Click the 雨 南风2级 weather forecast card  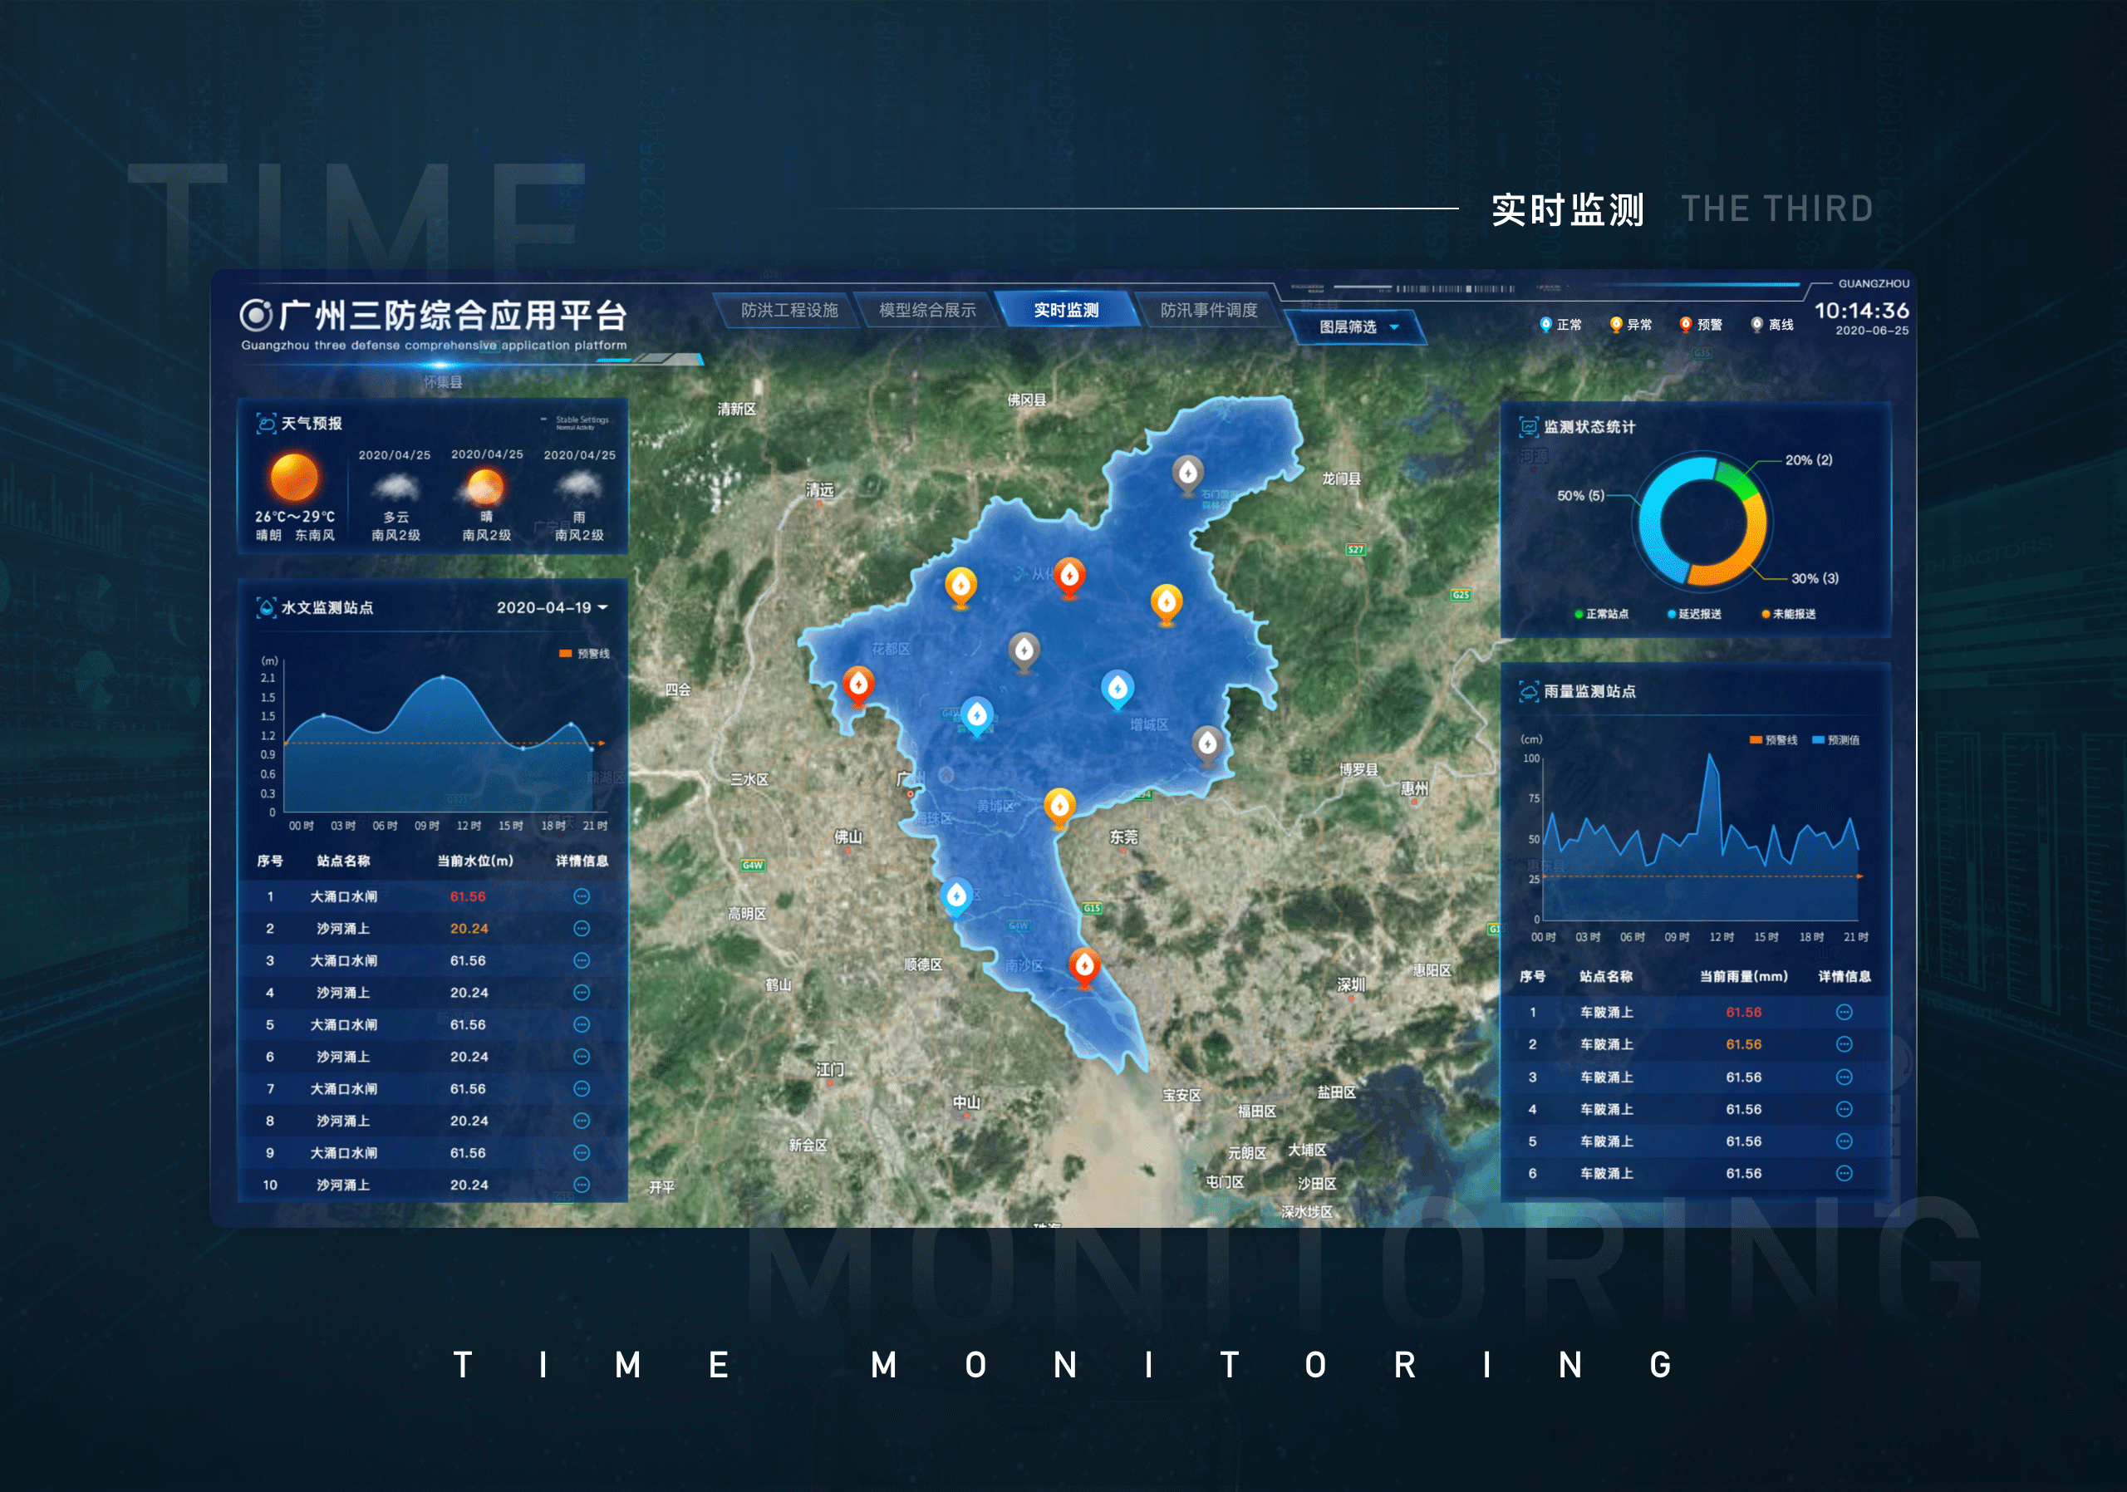[x=579, y=495]
